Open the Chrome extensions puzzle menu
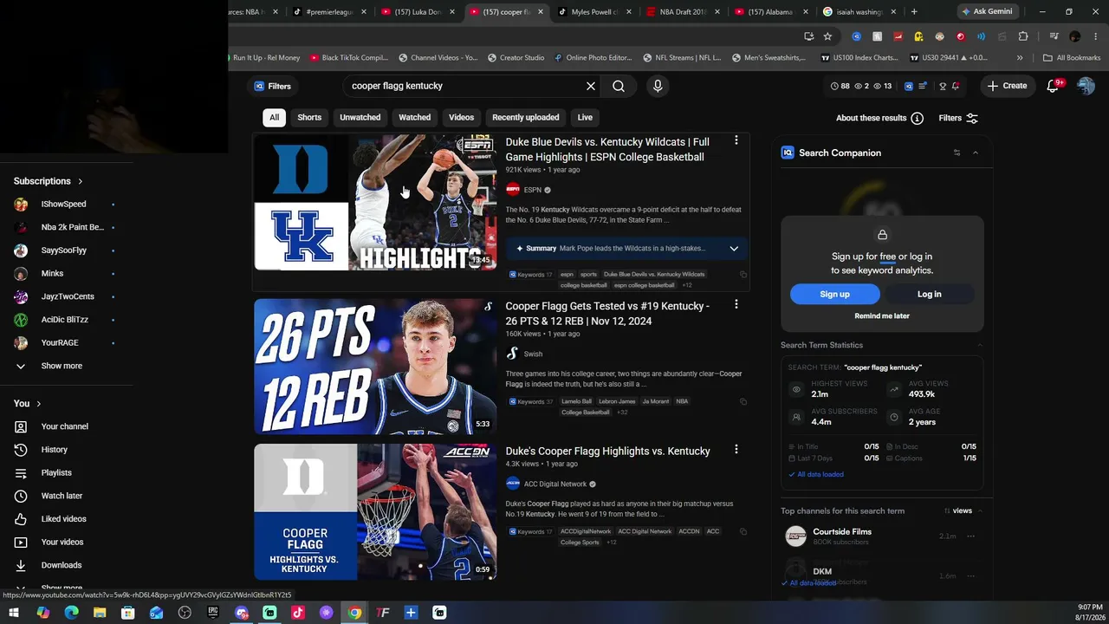Viewport: 1109px width, 624px height. click(x=1023, y=36)
